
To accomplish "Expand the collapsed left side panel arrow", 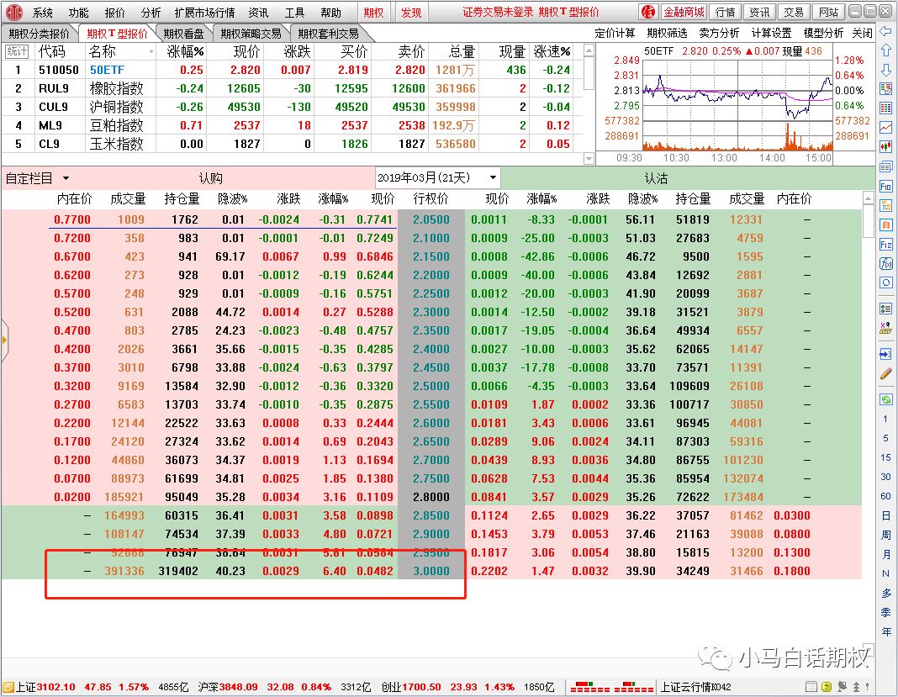I will (6, 341).
